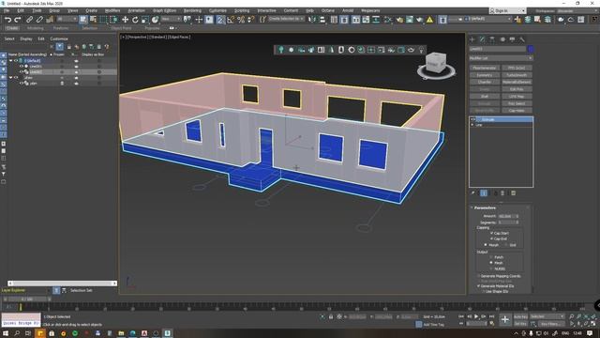This screenshot has width=600, height=338.
Task: Open the Animation menu
Action: point(136,10)
